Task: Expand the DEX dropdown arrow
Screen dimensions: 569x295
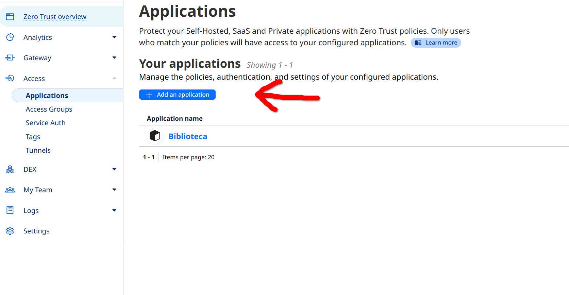Action: (x=114, y=169)
